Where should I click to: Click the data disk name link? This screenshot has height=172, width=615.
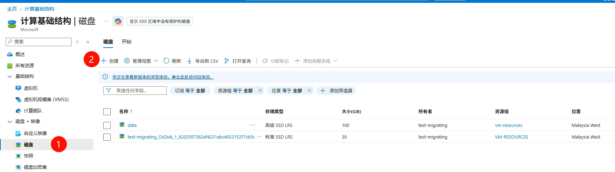(x=132, y=125)
